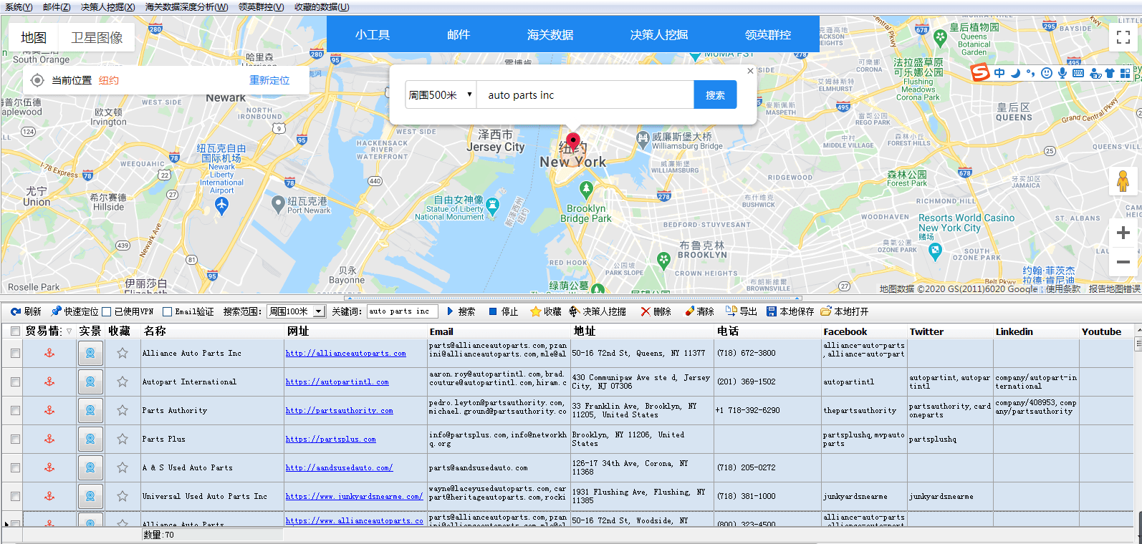Check the Alliance Auto Parts Inc row
Viewport: 1142px width, 544px height.
point(15,353)
